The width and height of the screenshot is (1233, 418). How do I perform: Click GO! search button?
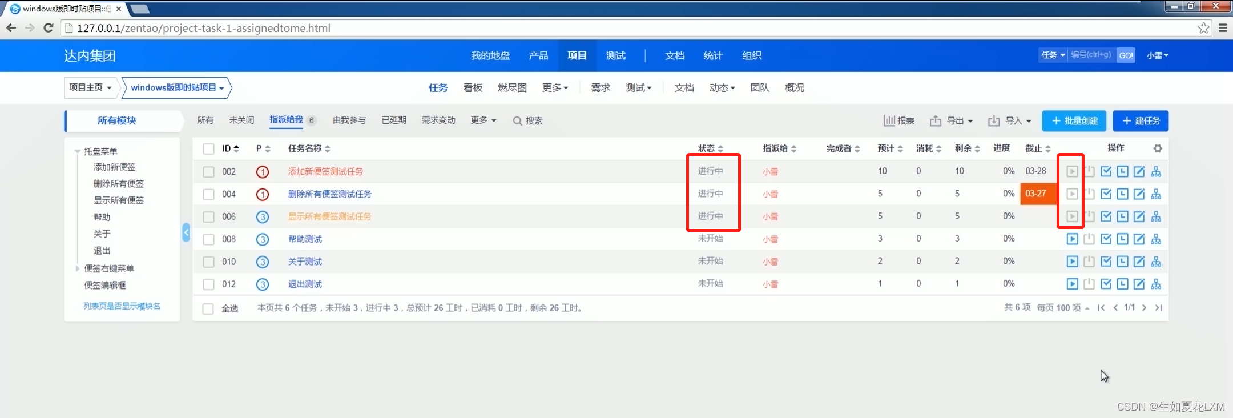click(x=1126, y=55)
